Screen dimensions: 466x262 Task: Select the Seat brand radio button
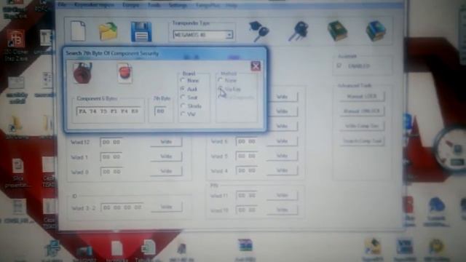[x=183, y=97]
